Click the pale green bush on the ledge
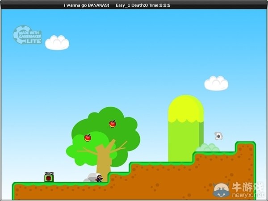 tap(208, 147)
